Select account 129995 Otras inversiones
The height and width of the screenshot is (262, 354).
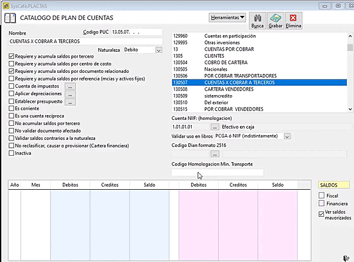[x=259, y=43]
